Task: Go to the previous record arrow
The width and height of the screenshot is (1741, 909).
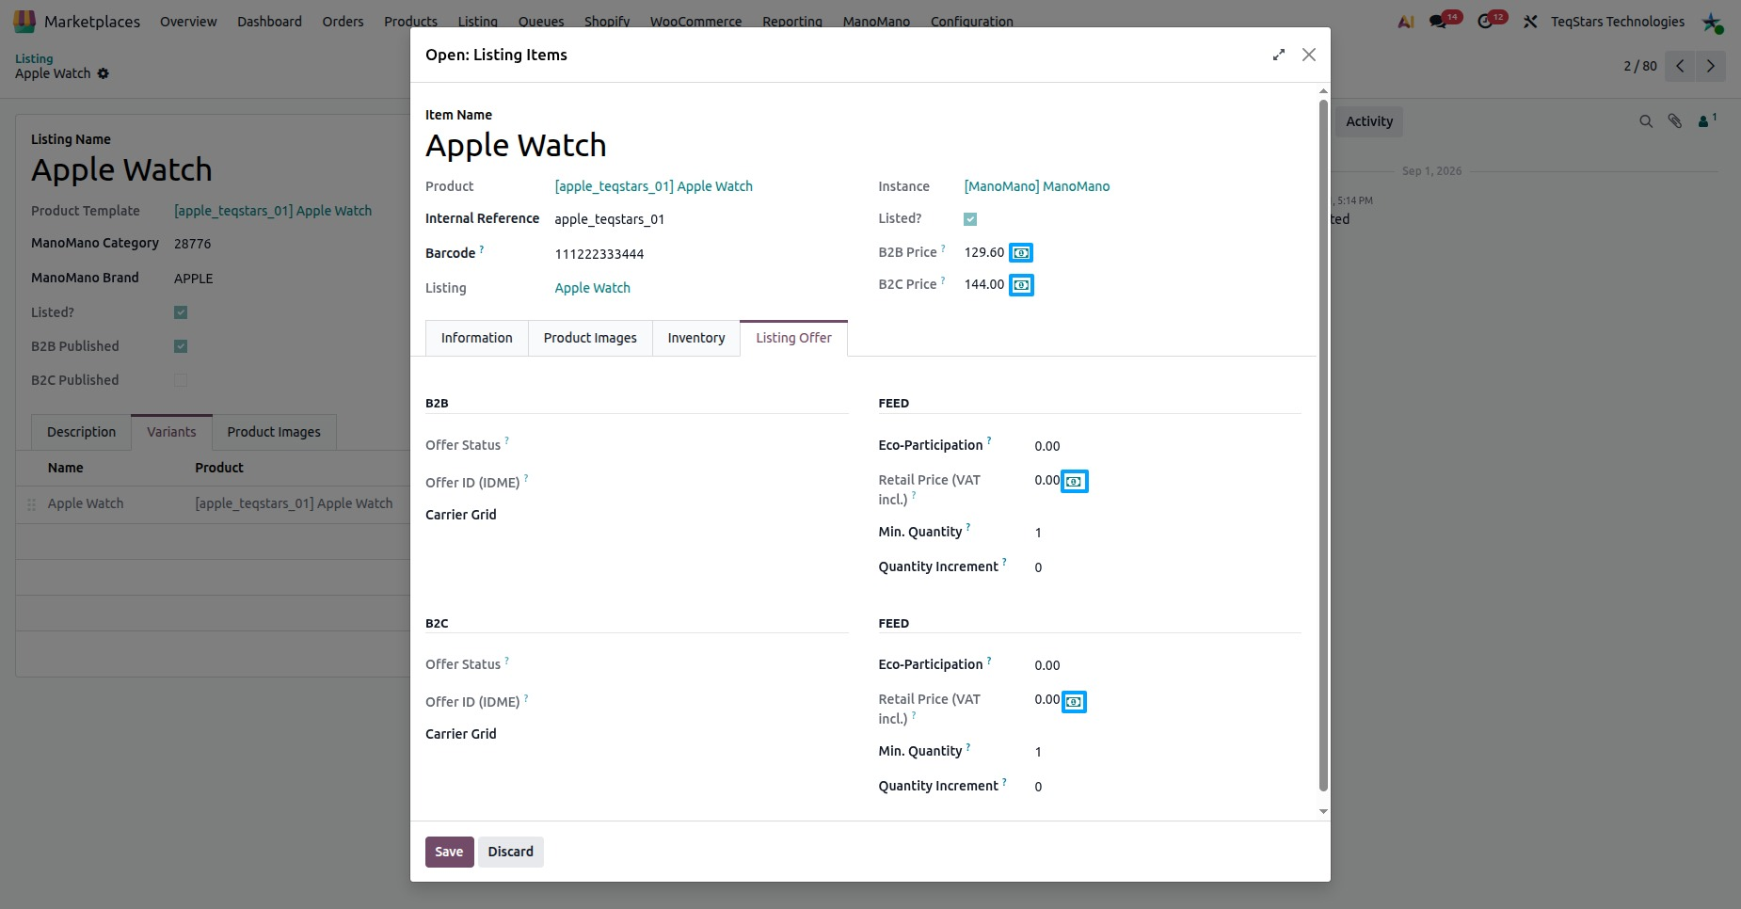Action: point(1680,66)
